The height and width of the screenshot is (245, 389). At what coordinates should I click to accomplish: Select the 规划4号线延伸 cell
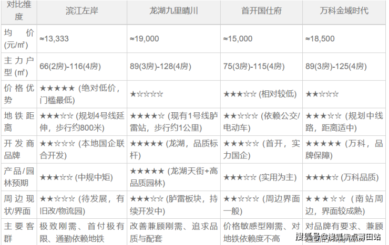(x=82, y=122)
